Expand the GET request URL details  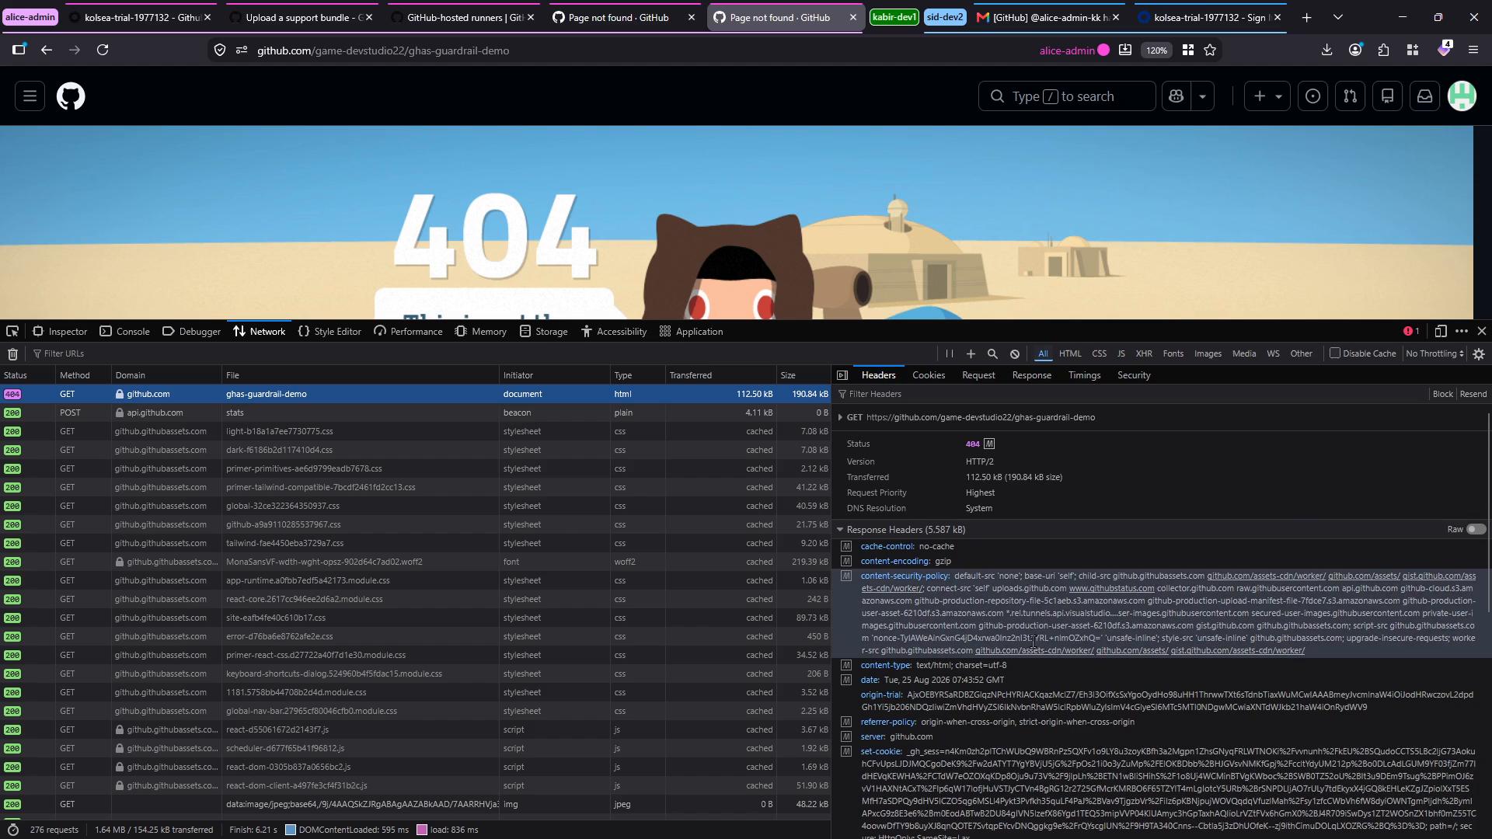click(840, 418)
